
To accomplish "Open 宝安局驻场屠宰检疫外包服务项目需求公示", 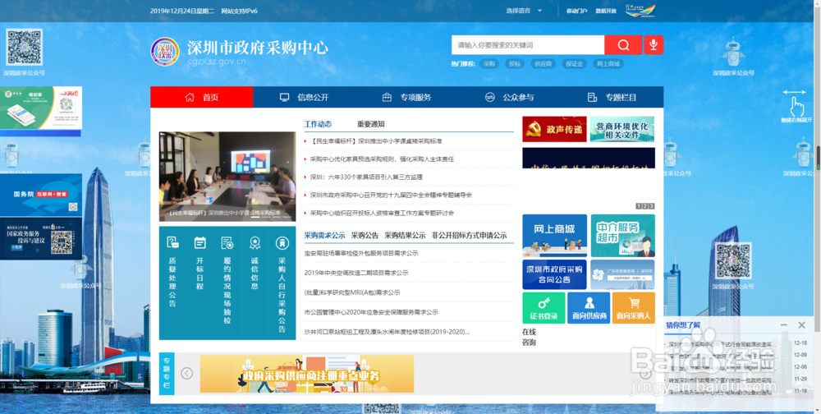I will tap(361, 253).
